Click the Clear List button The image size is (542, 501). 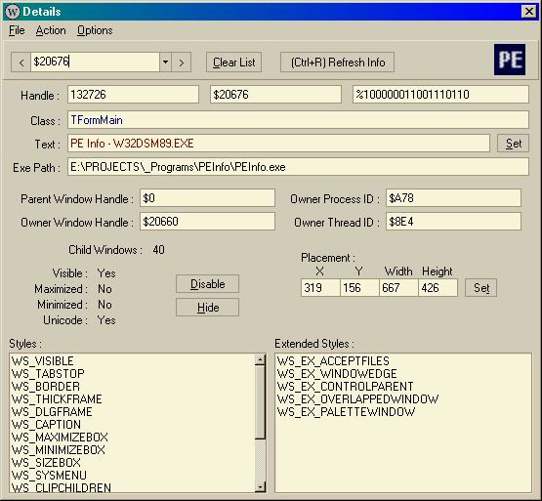233,63
